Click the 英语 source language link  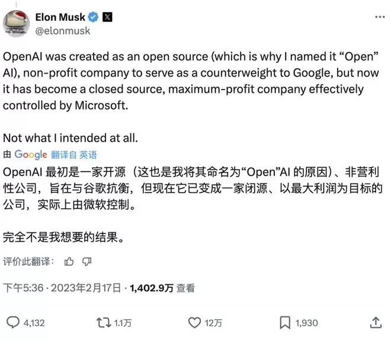pos(88,155)
